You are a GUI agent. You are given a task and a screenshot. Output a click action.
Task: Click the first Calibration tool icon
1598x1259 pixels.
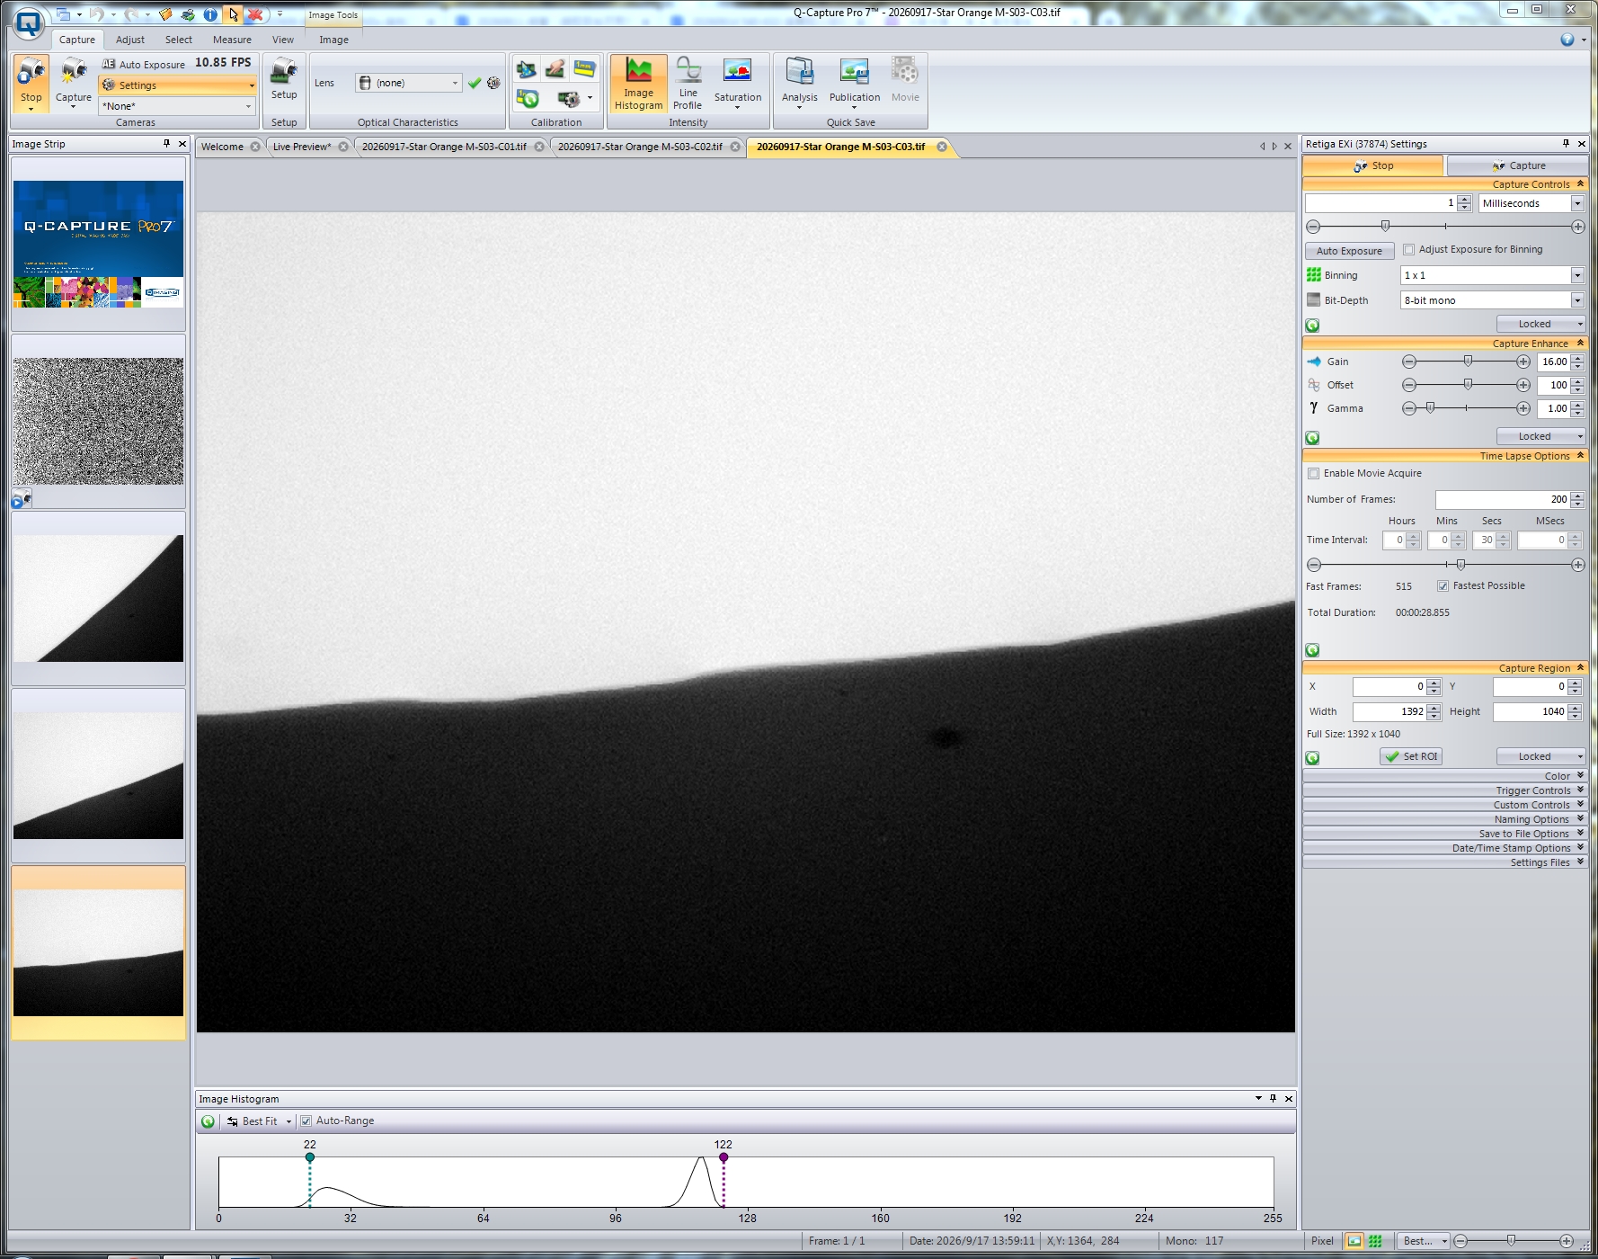pos(527,69)
